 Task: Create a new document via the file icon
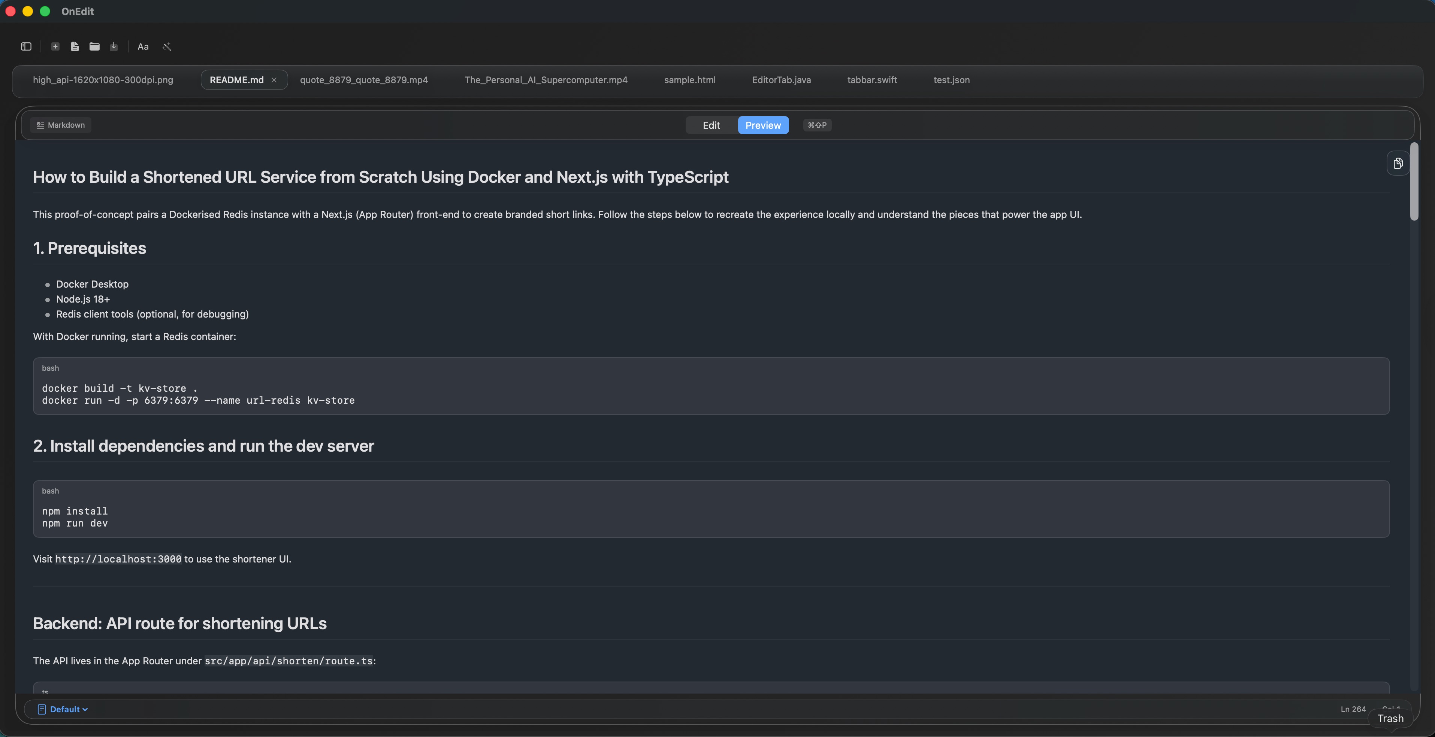(75, 47)
